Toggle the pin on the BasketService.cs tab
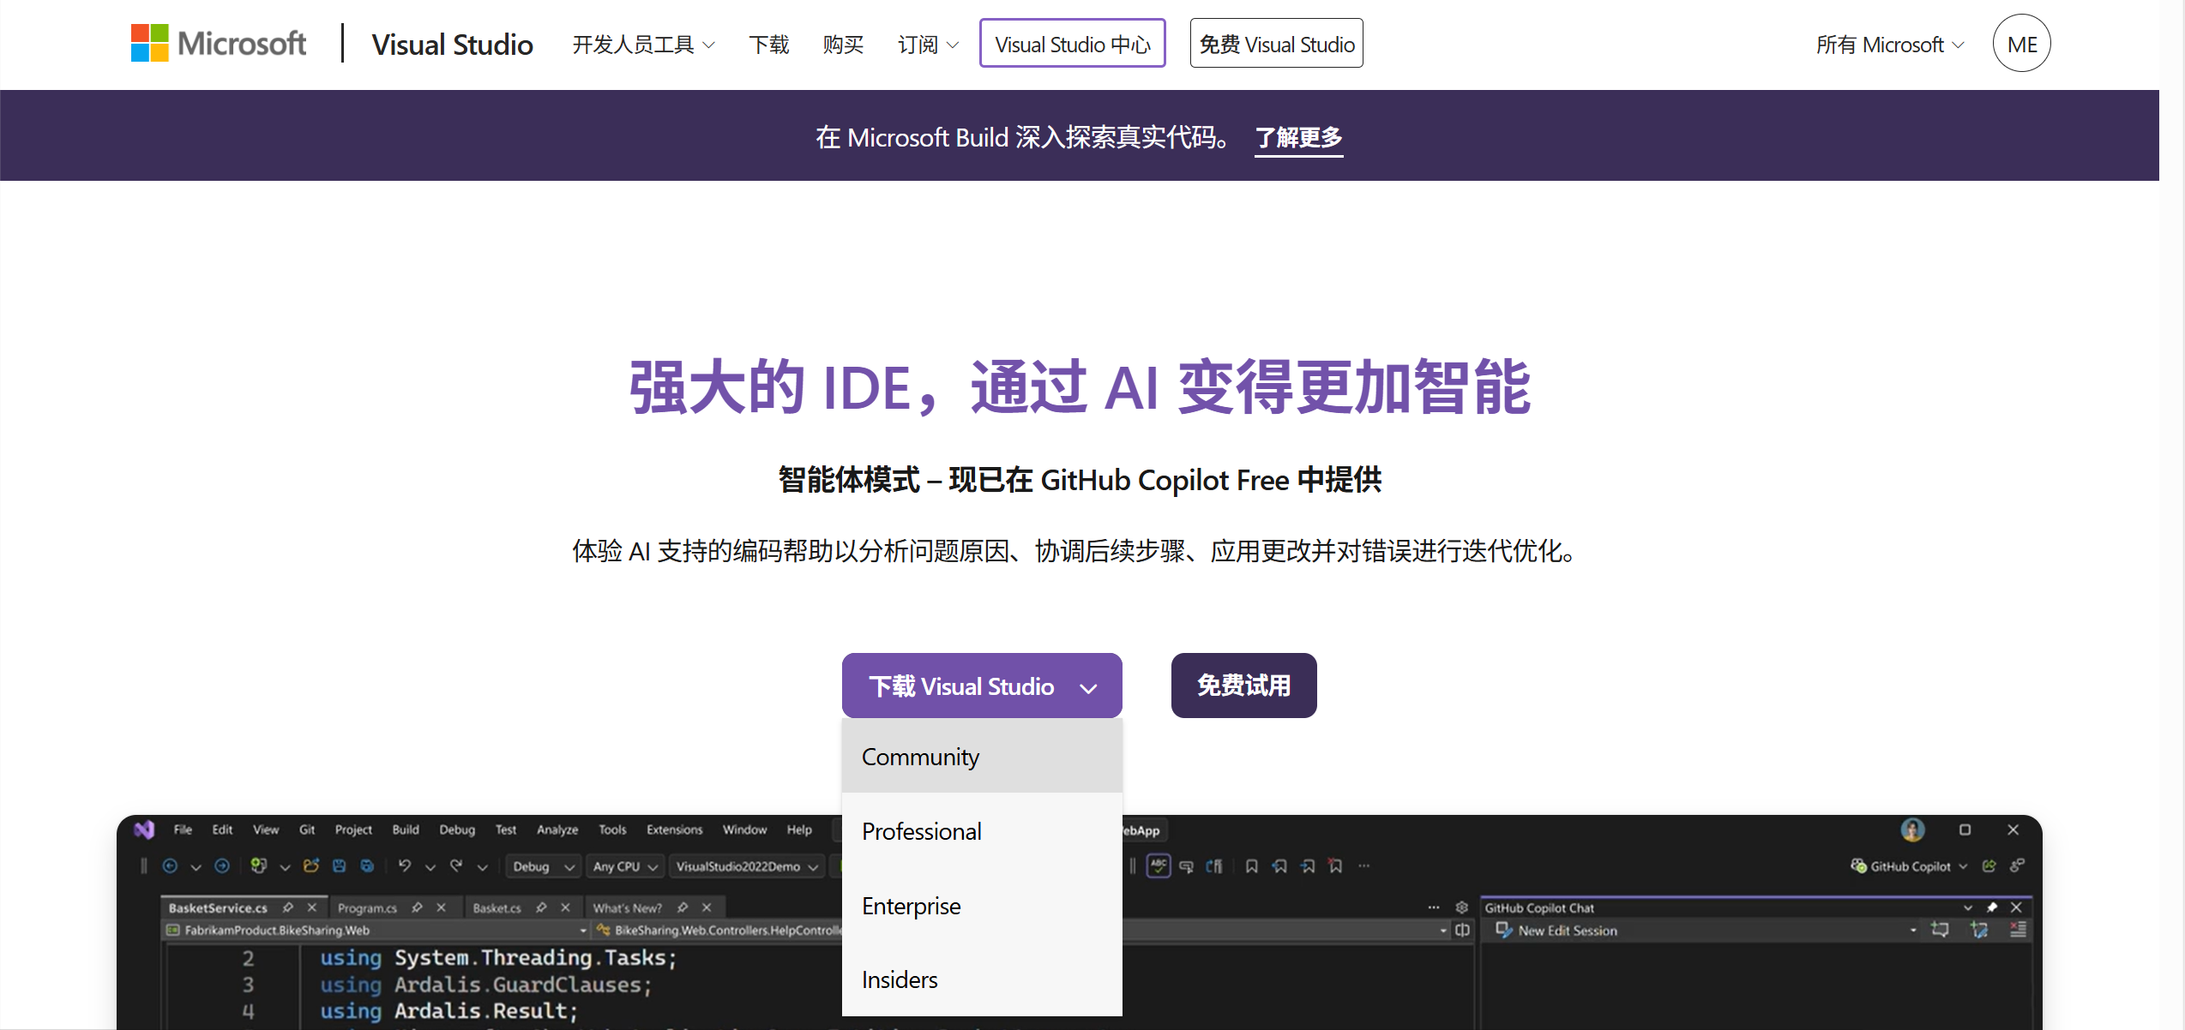The height and width of the screenshot is (1030, 2185). [x=288, y=907]
